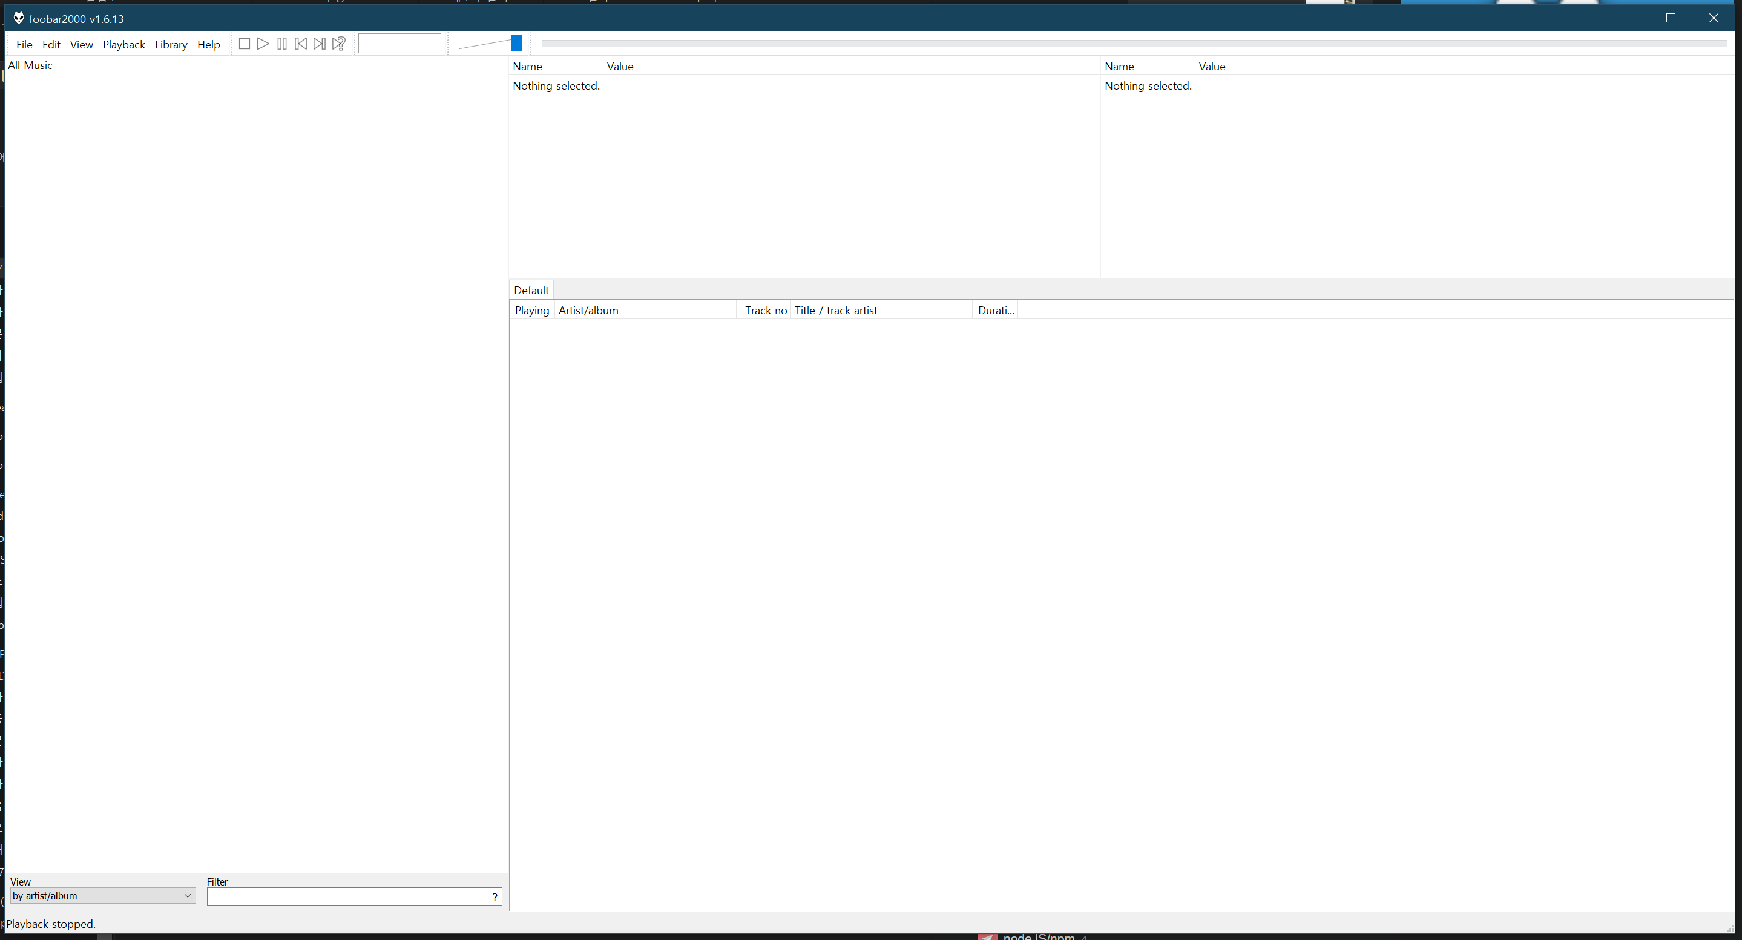Select the All Music tree item
Screen dimensions: 1742x940
[x=30, y=65]
